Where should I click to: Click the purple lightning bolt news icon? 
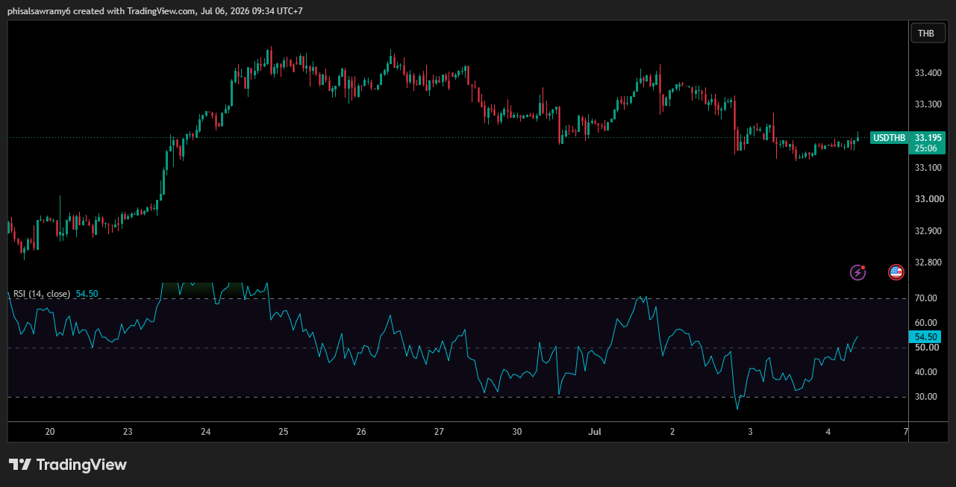pos(858,272)
